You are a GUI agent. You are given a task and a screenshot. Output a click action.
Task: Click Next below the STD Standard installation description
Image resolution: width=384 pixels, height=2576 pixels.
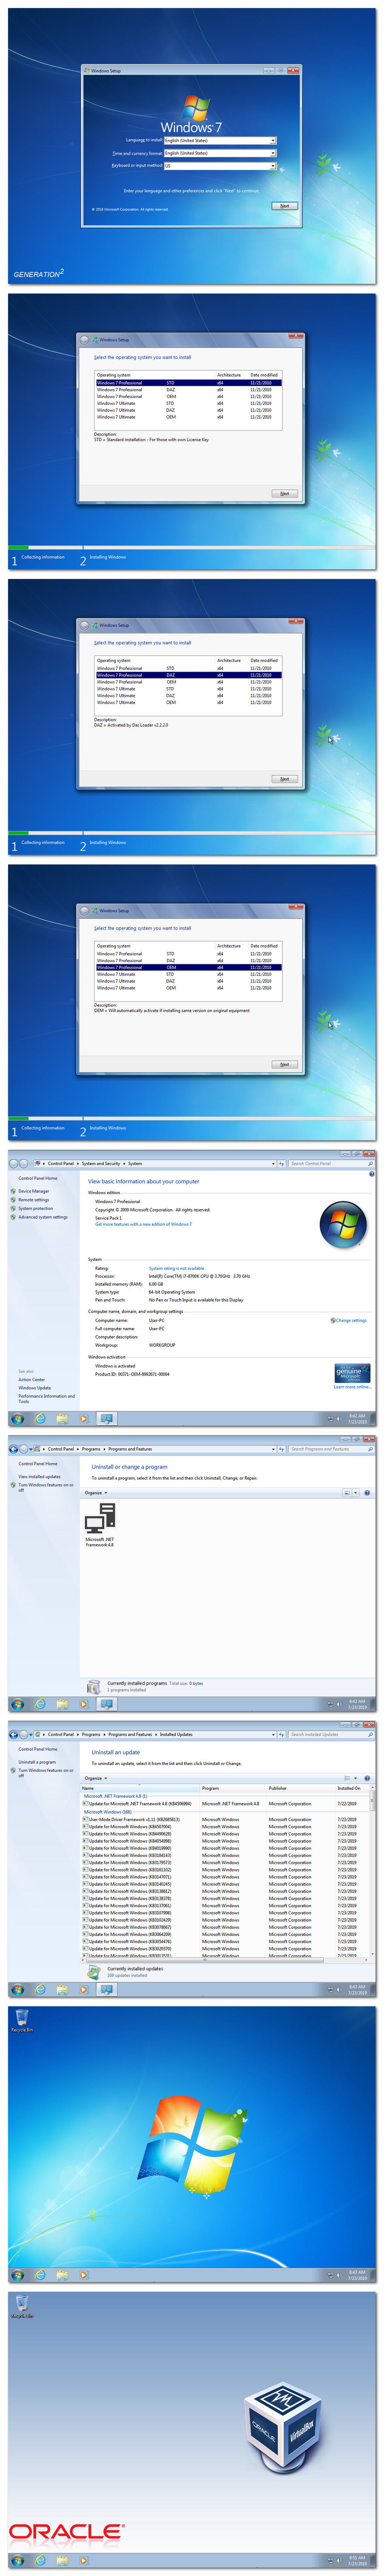(x=284, y=494)
